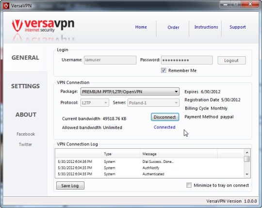The image size is (262, 208).
Task: Open the Instructions link
Action: (x=206, y=27)
